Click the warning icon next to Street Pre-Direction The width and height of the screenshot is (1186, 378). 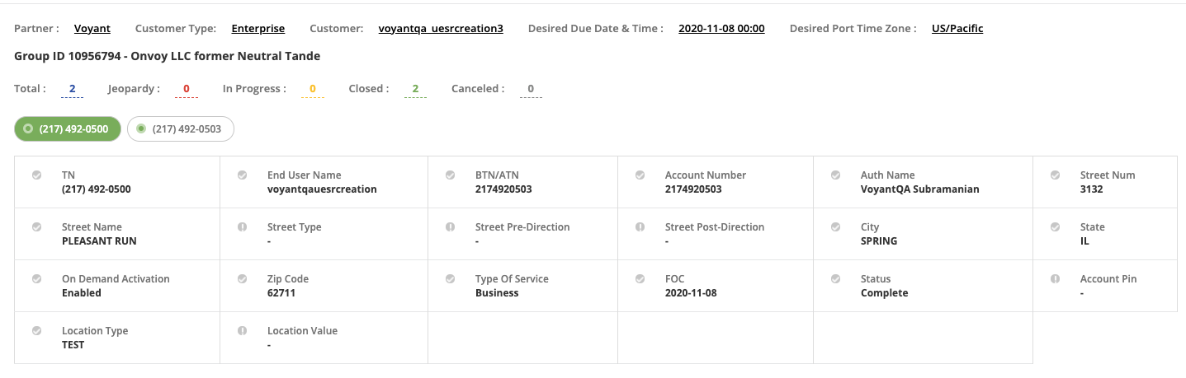click(x=451, y=227)
